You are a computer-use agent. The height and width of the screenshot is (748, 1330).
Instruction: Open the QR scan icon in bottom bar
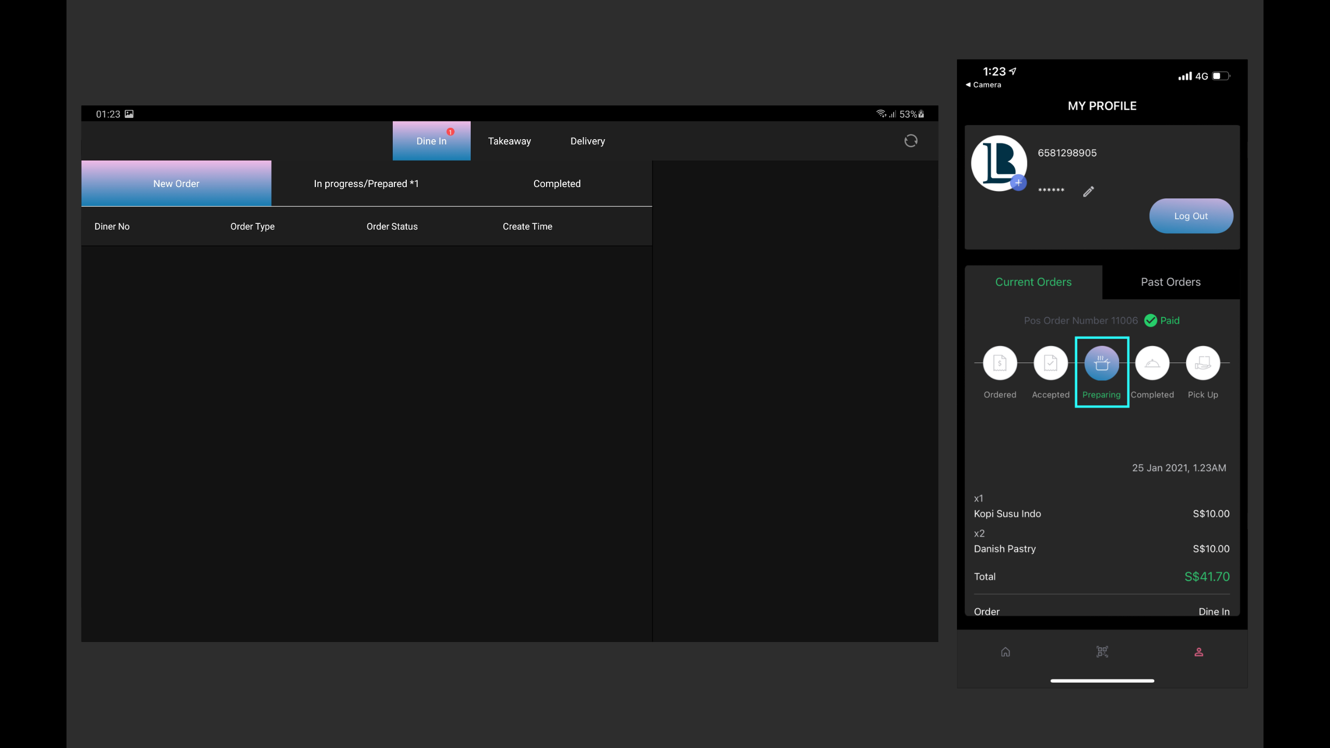click(x=1102, y=652)
